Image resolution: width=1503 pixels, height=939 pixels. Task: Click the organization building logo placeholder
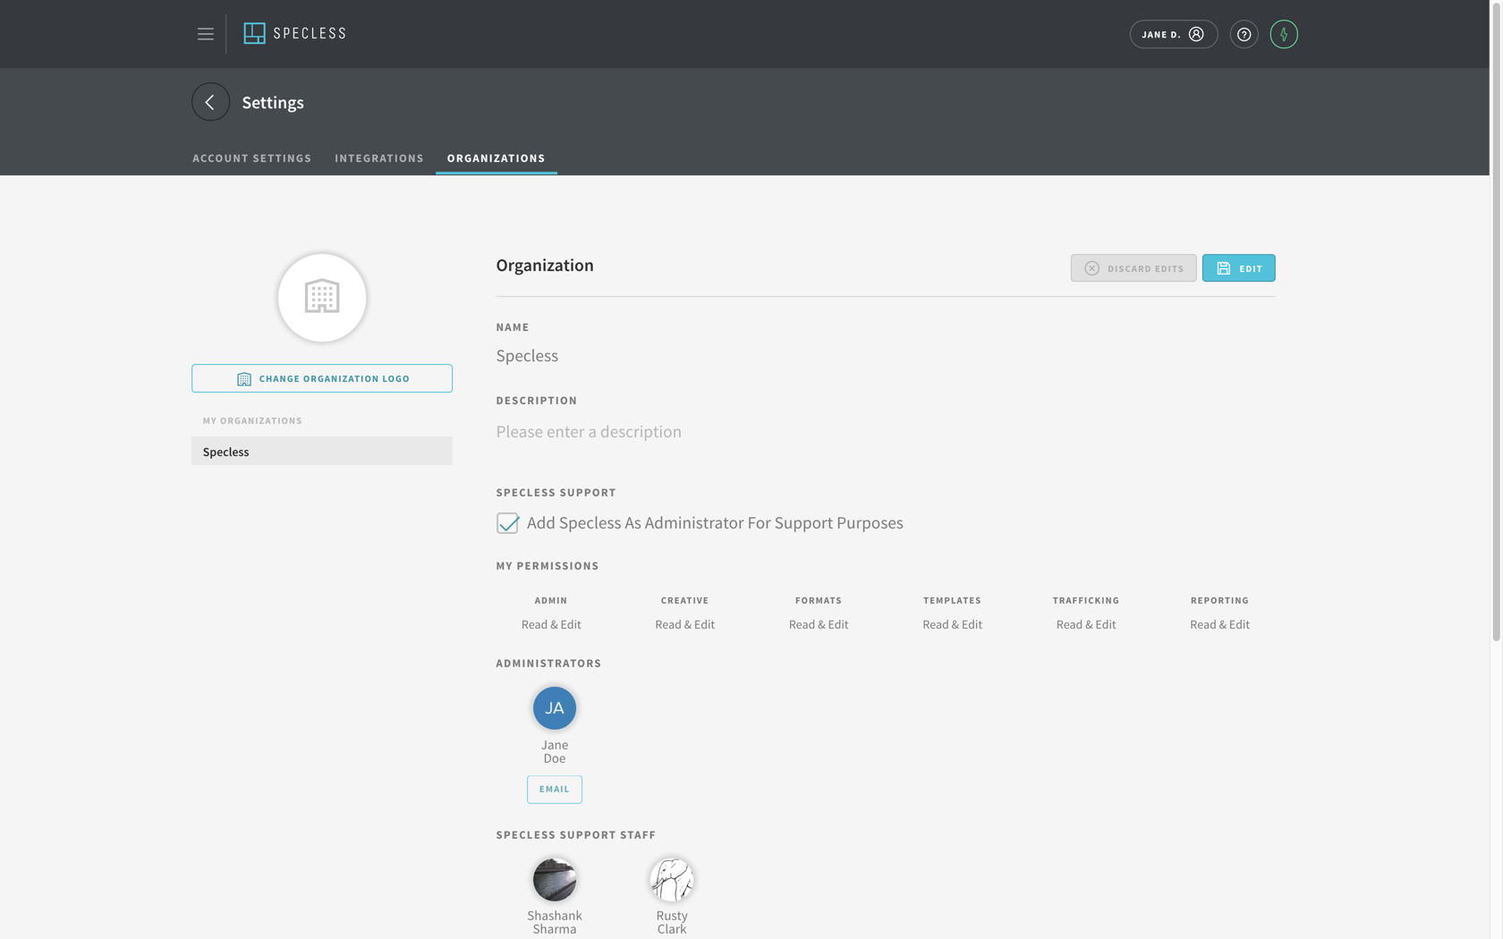tap(322, 297)
